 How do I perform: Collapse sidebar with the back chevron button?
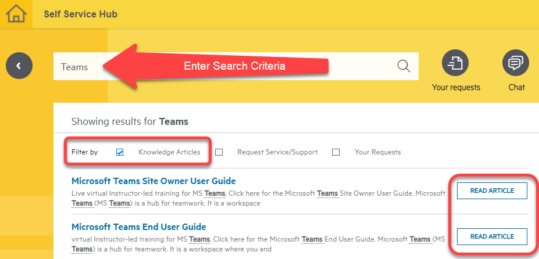click(x=19, y=66)
